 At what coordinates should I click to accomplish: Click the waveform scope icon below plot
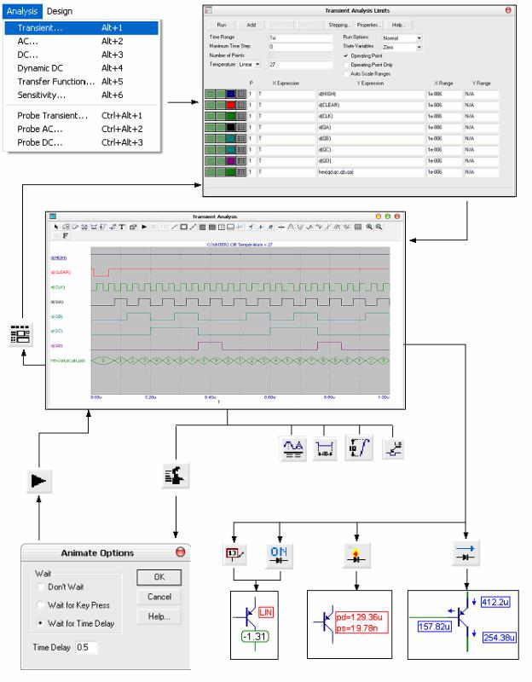pyautogui.click(x=292, y=448)
